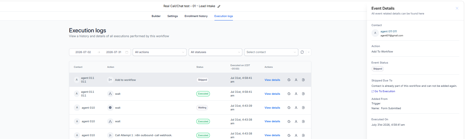
Task: Click arrow-circle icon for 4:43:38 wait row
Action: coord(303,121)
